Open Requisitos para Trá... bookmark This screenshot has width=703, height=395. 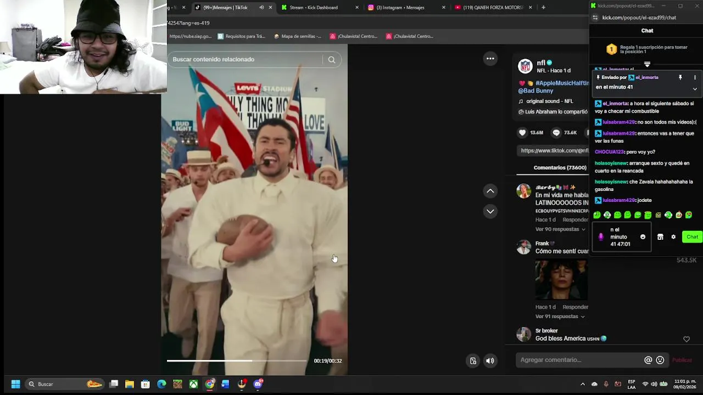[x=241, y=36]
